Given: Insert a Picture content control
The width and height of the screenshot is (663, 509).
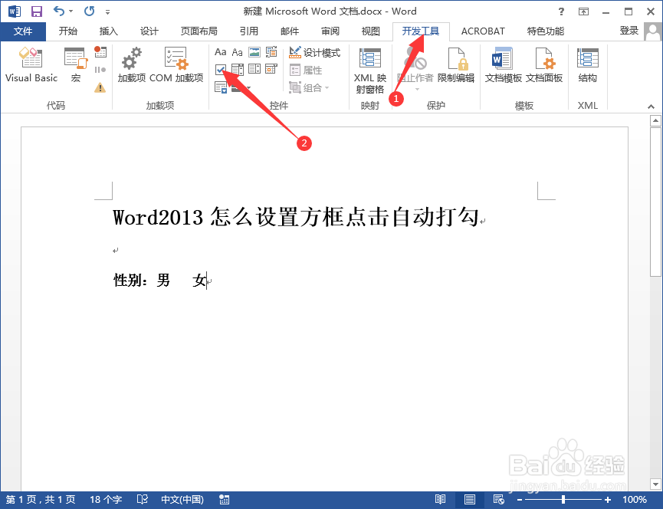Looking at the screenshot, I should 254,52.
